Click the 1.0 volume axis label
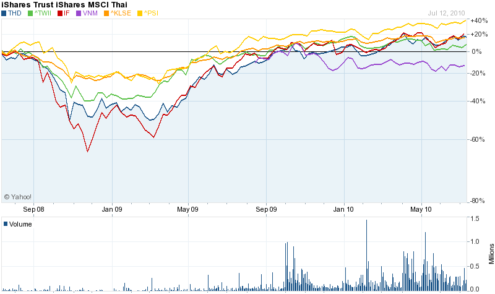495x294 pixels. [475, 241]
